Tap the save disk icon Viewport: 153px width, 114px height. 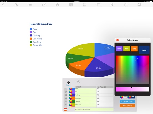pos(71,5)
